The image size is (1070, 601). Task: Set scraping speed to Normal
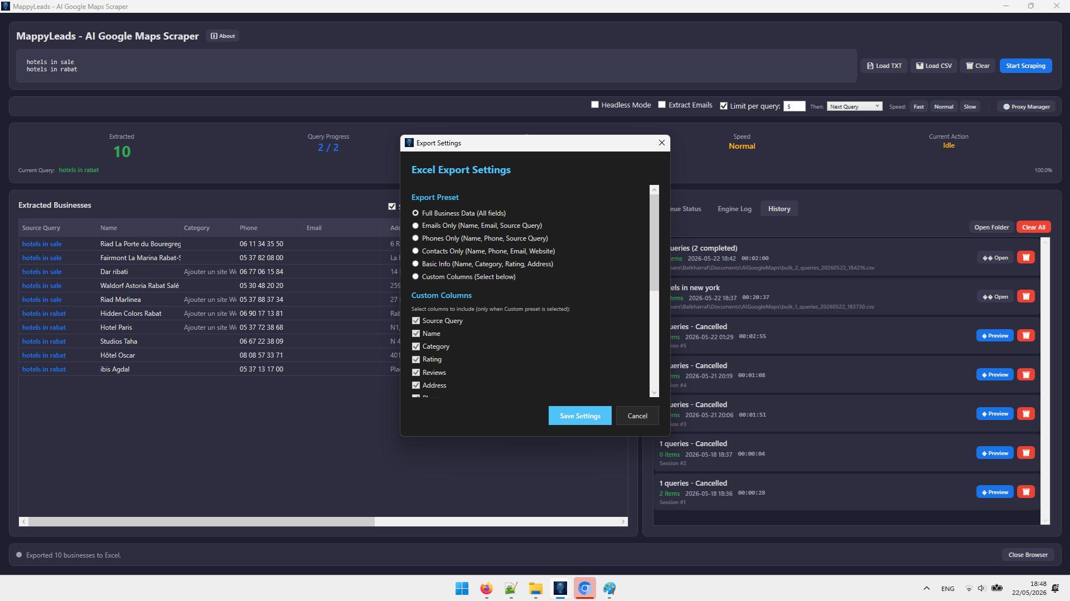(x=943, y=106)
